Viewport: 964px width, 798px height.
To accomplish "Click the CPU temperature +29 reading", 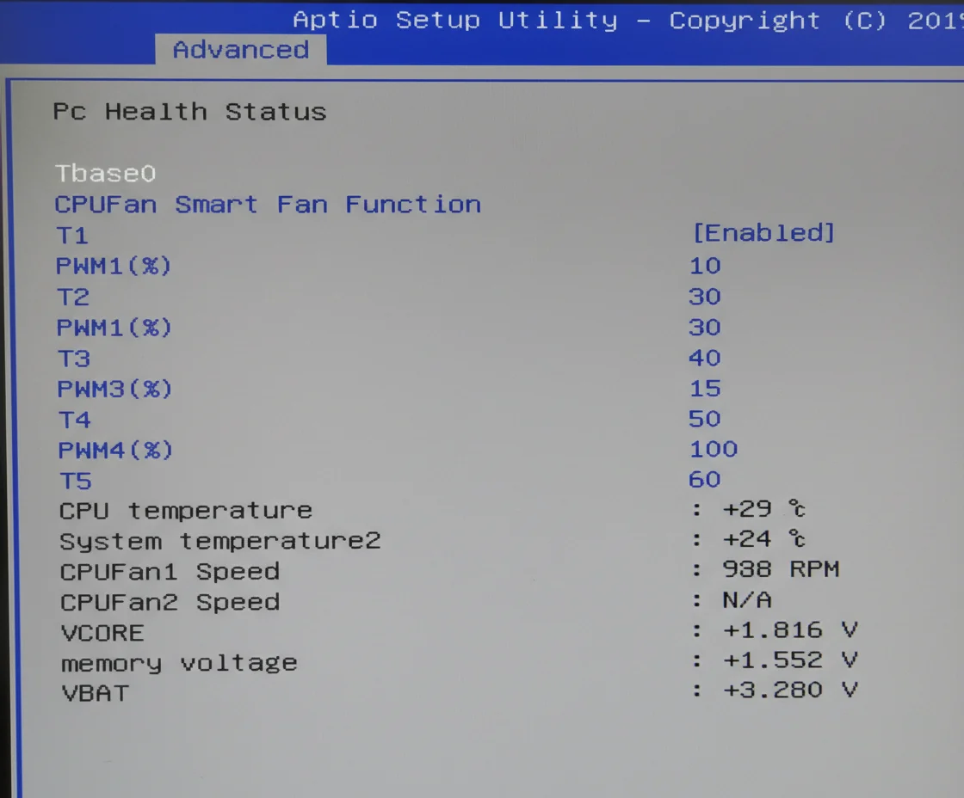I will coord(763,509).
